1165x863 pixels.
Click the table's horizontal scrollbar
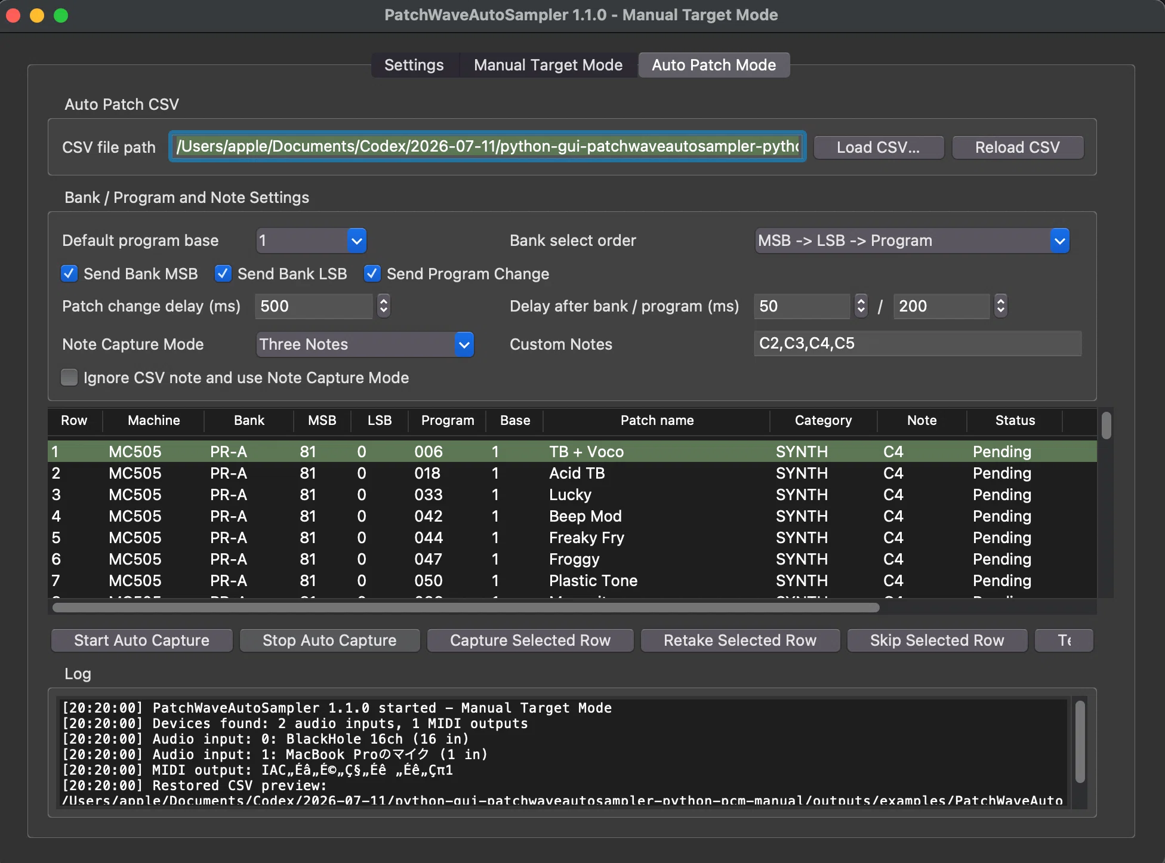(x=466, y=608)
